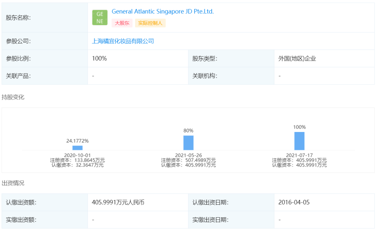Click the green GENE shareholder logo

[100, 17]
